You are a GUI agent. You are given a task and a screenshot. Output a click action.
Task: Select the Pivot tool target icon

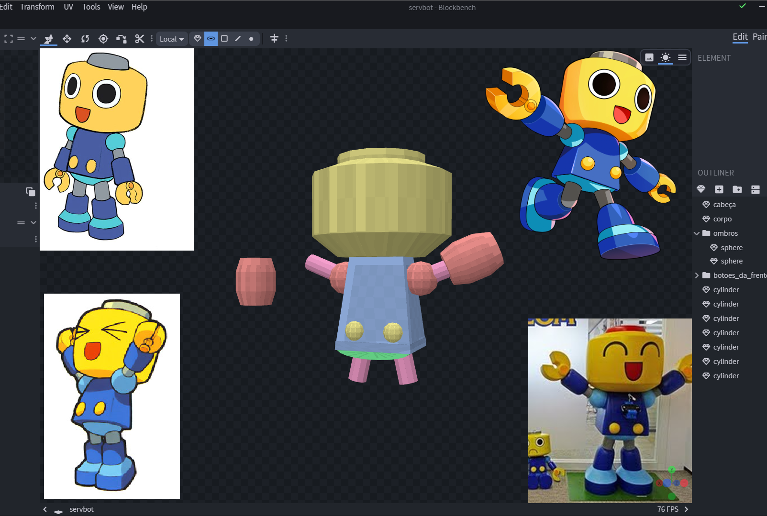(103, 39)
